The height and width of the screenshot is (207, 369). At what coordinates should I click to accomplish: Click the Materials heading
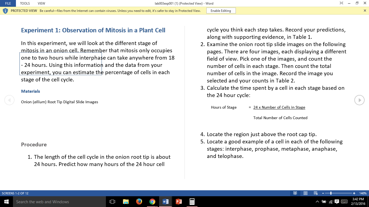tap(31, 91)
